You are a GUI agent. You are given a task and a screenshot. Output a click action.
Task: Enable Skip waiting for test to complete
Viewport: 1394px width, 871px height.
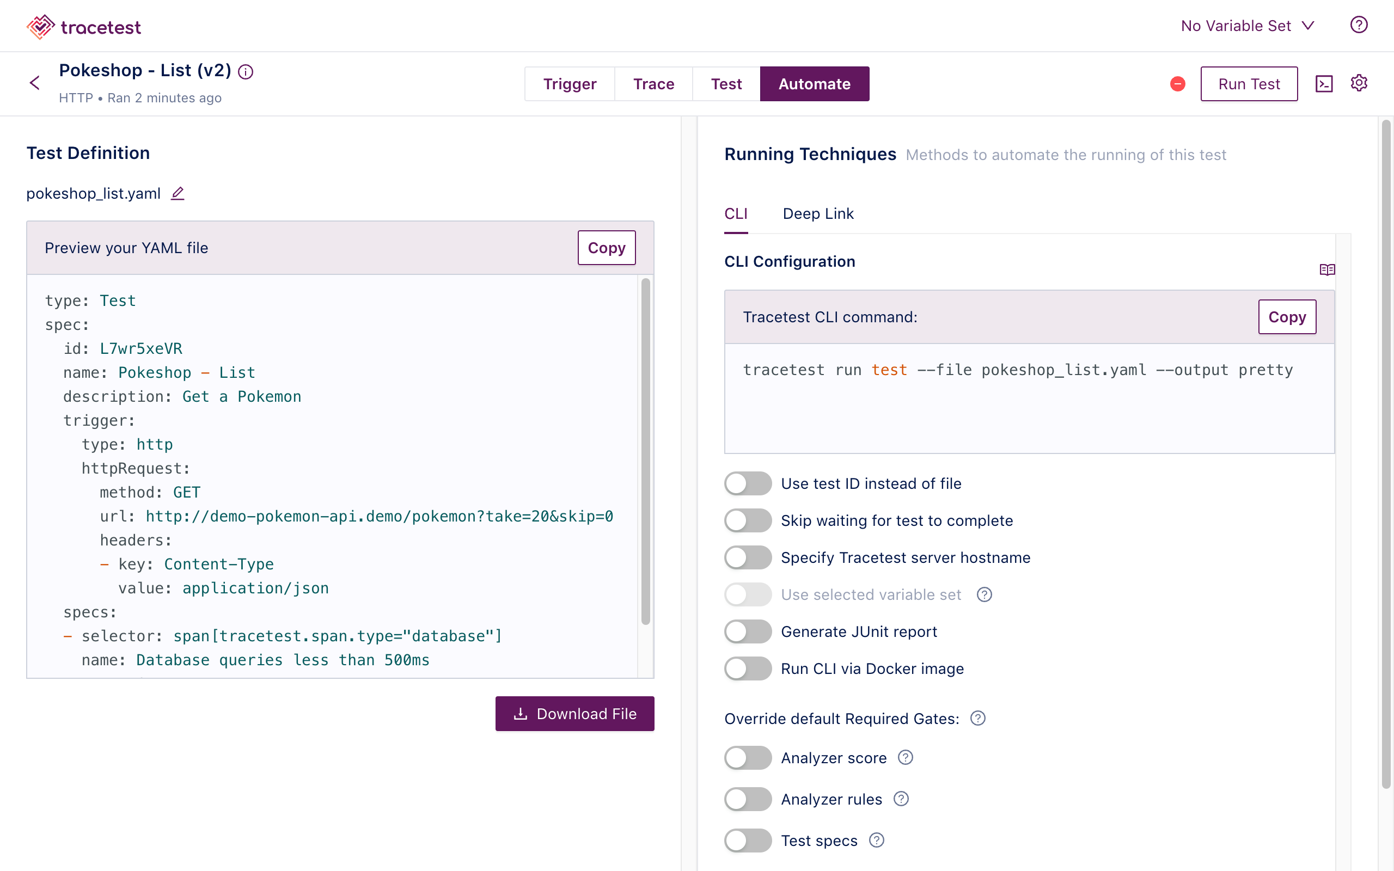[x=747, y=520]
